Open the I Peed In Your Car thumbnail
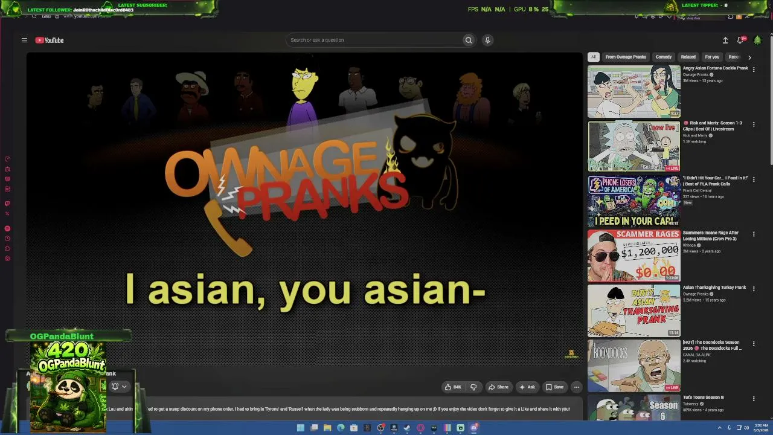This screenshot has height=435, width=773. 634,201
